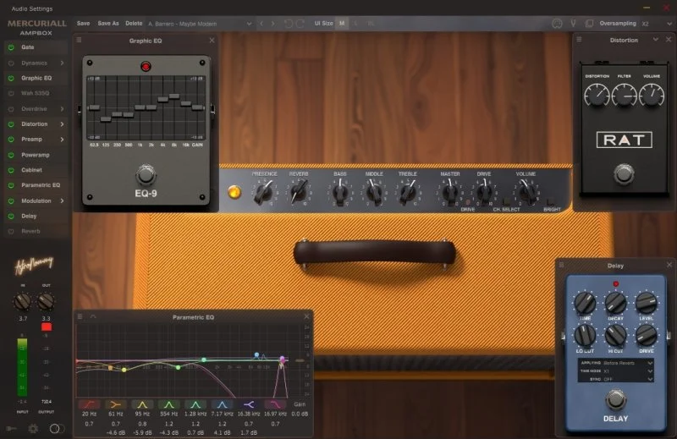This screenshot has width=677, height=439.
Task: Click the Delete preset button
Action: coord(134,24)
